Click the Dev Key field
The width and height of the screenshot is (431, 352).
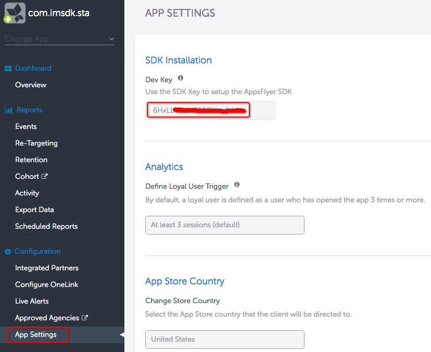click(198, 110)
